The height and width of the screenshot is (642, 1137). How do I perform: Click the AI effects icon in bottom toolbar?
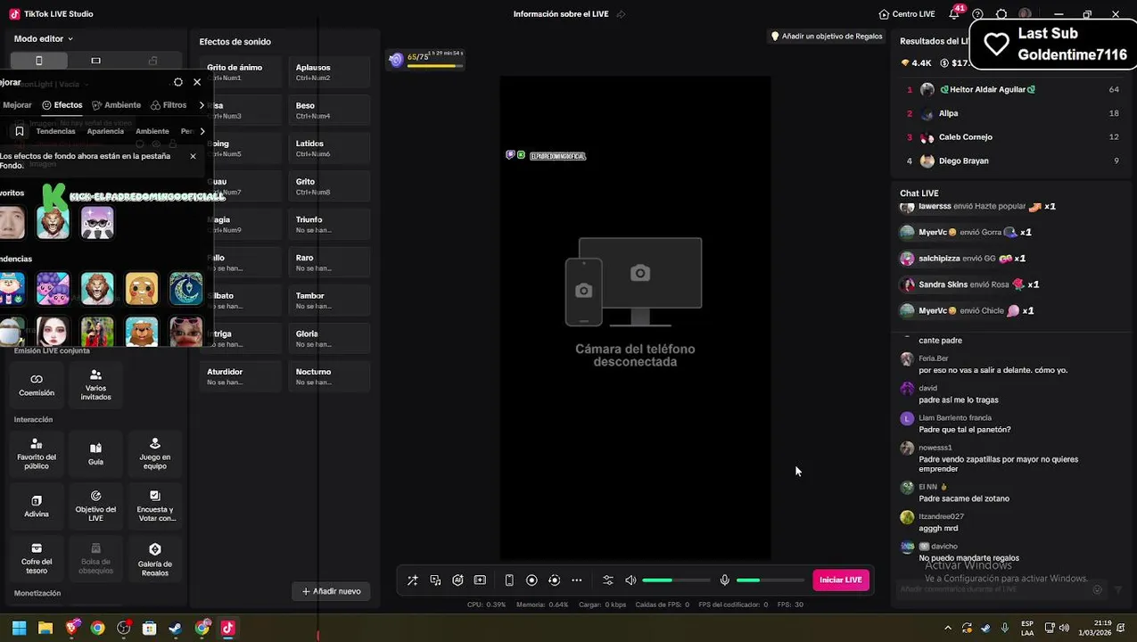click(457, 580)
